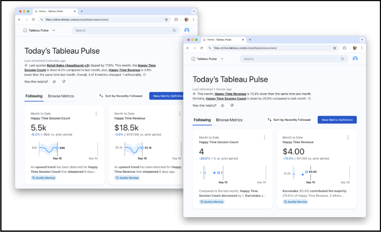Click Quality Warning badge on back Revenue card

point(127,178)
